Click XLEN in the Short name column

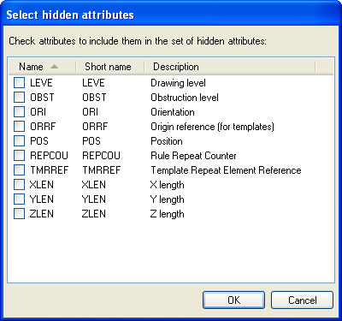(x=93, y=185)
